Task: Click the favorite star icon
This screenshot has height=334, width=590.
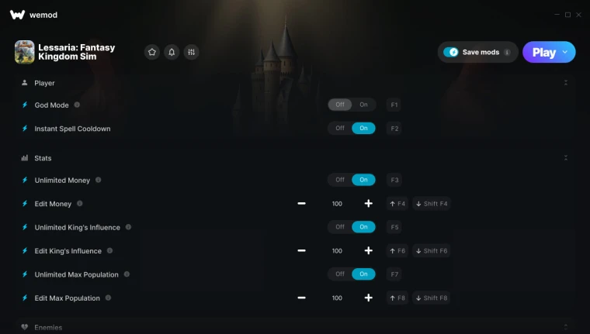Action: [x=152, y=52]
